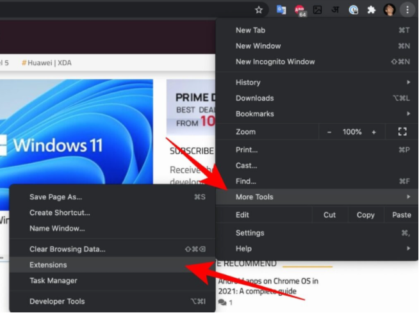Open Task Manager from the submenu
This screenshot has height=313, width=419.
click(x=112, y=280)
